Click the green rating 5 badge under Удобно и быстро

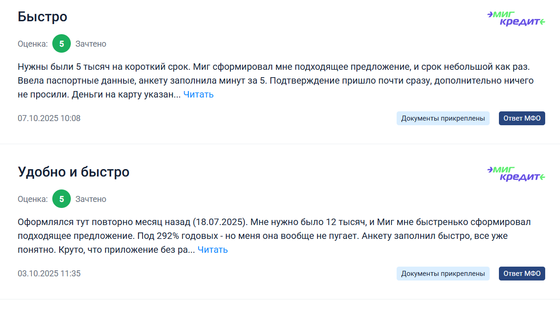(x=62, y=199)
